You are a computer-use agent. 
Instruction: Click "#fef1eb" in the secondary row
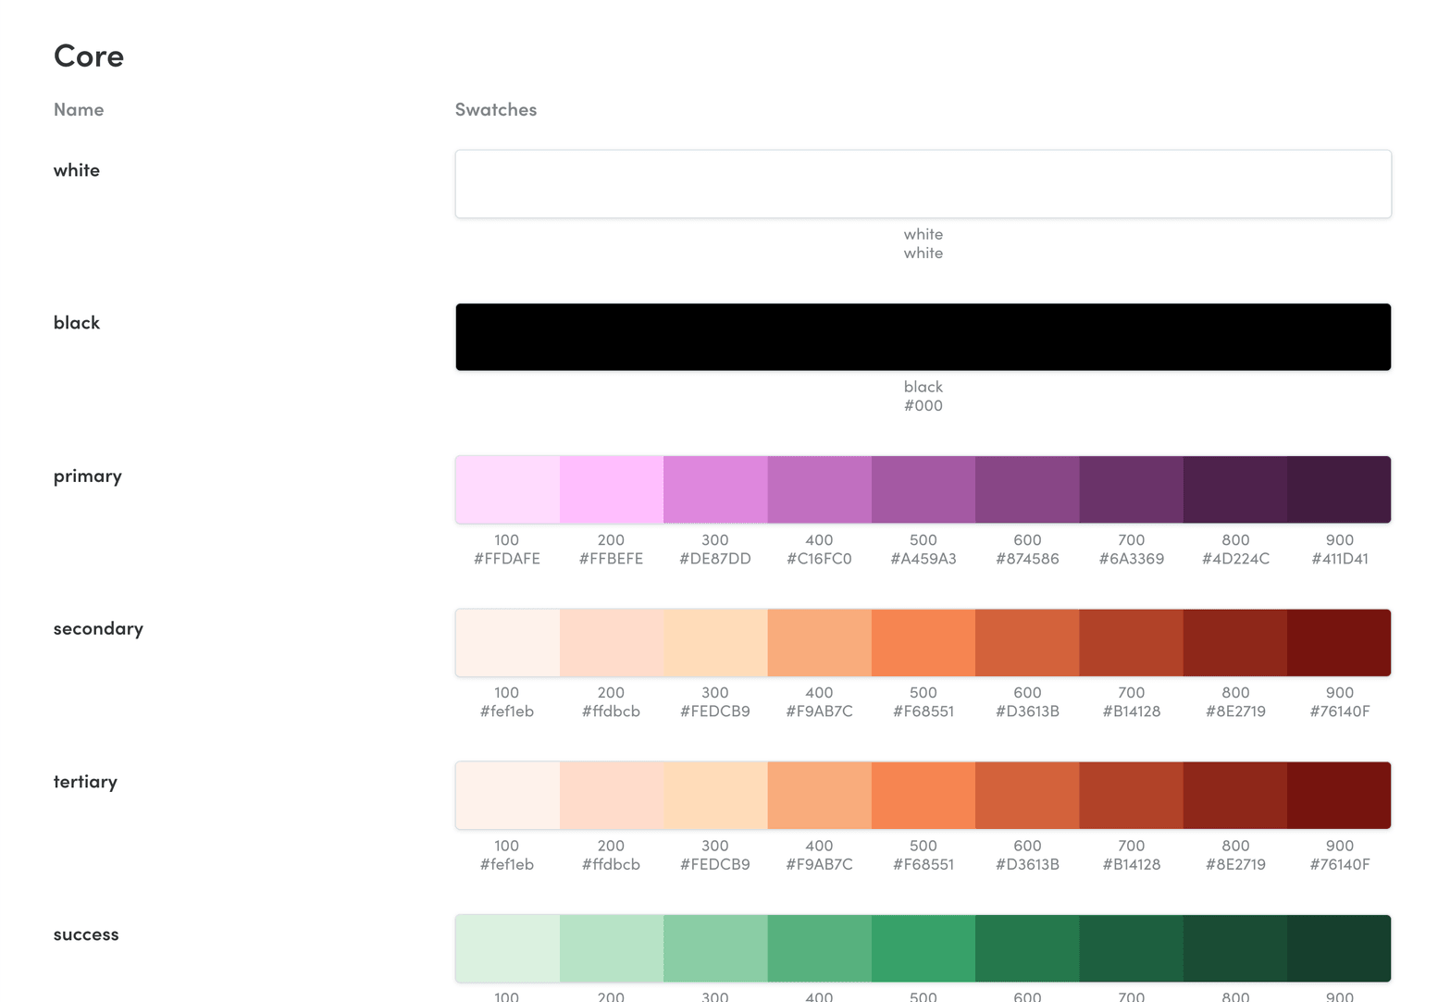click(x=507, y=711)
